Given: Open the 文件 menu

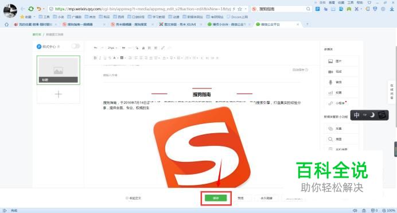Looking at the screenshot, I should 322,2.
